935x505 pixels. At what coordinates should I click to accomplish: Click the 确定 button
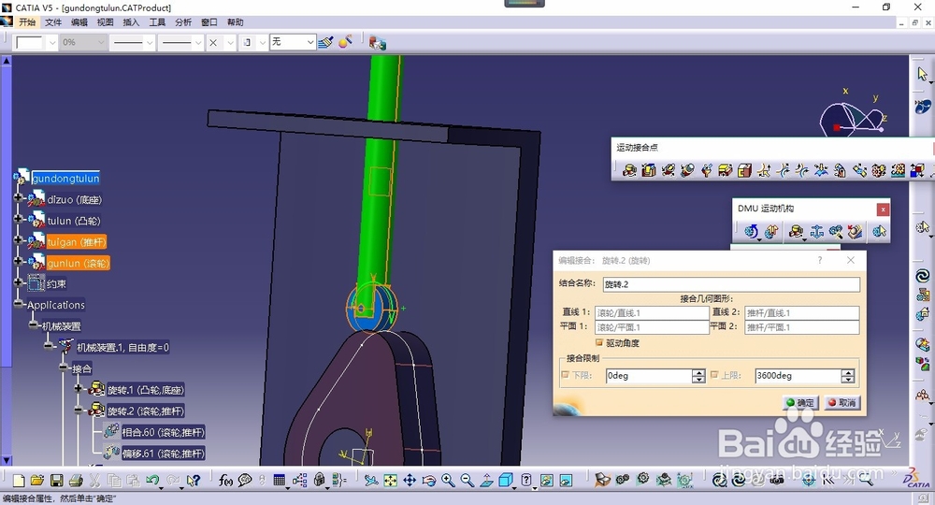[800, 402]
